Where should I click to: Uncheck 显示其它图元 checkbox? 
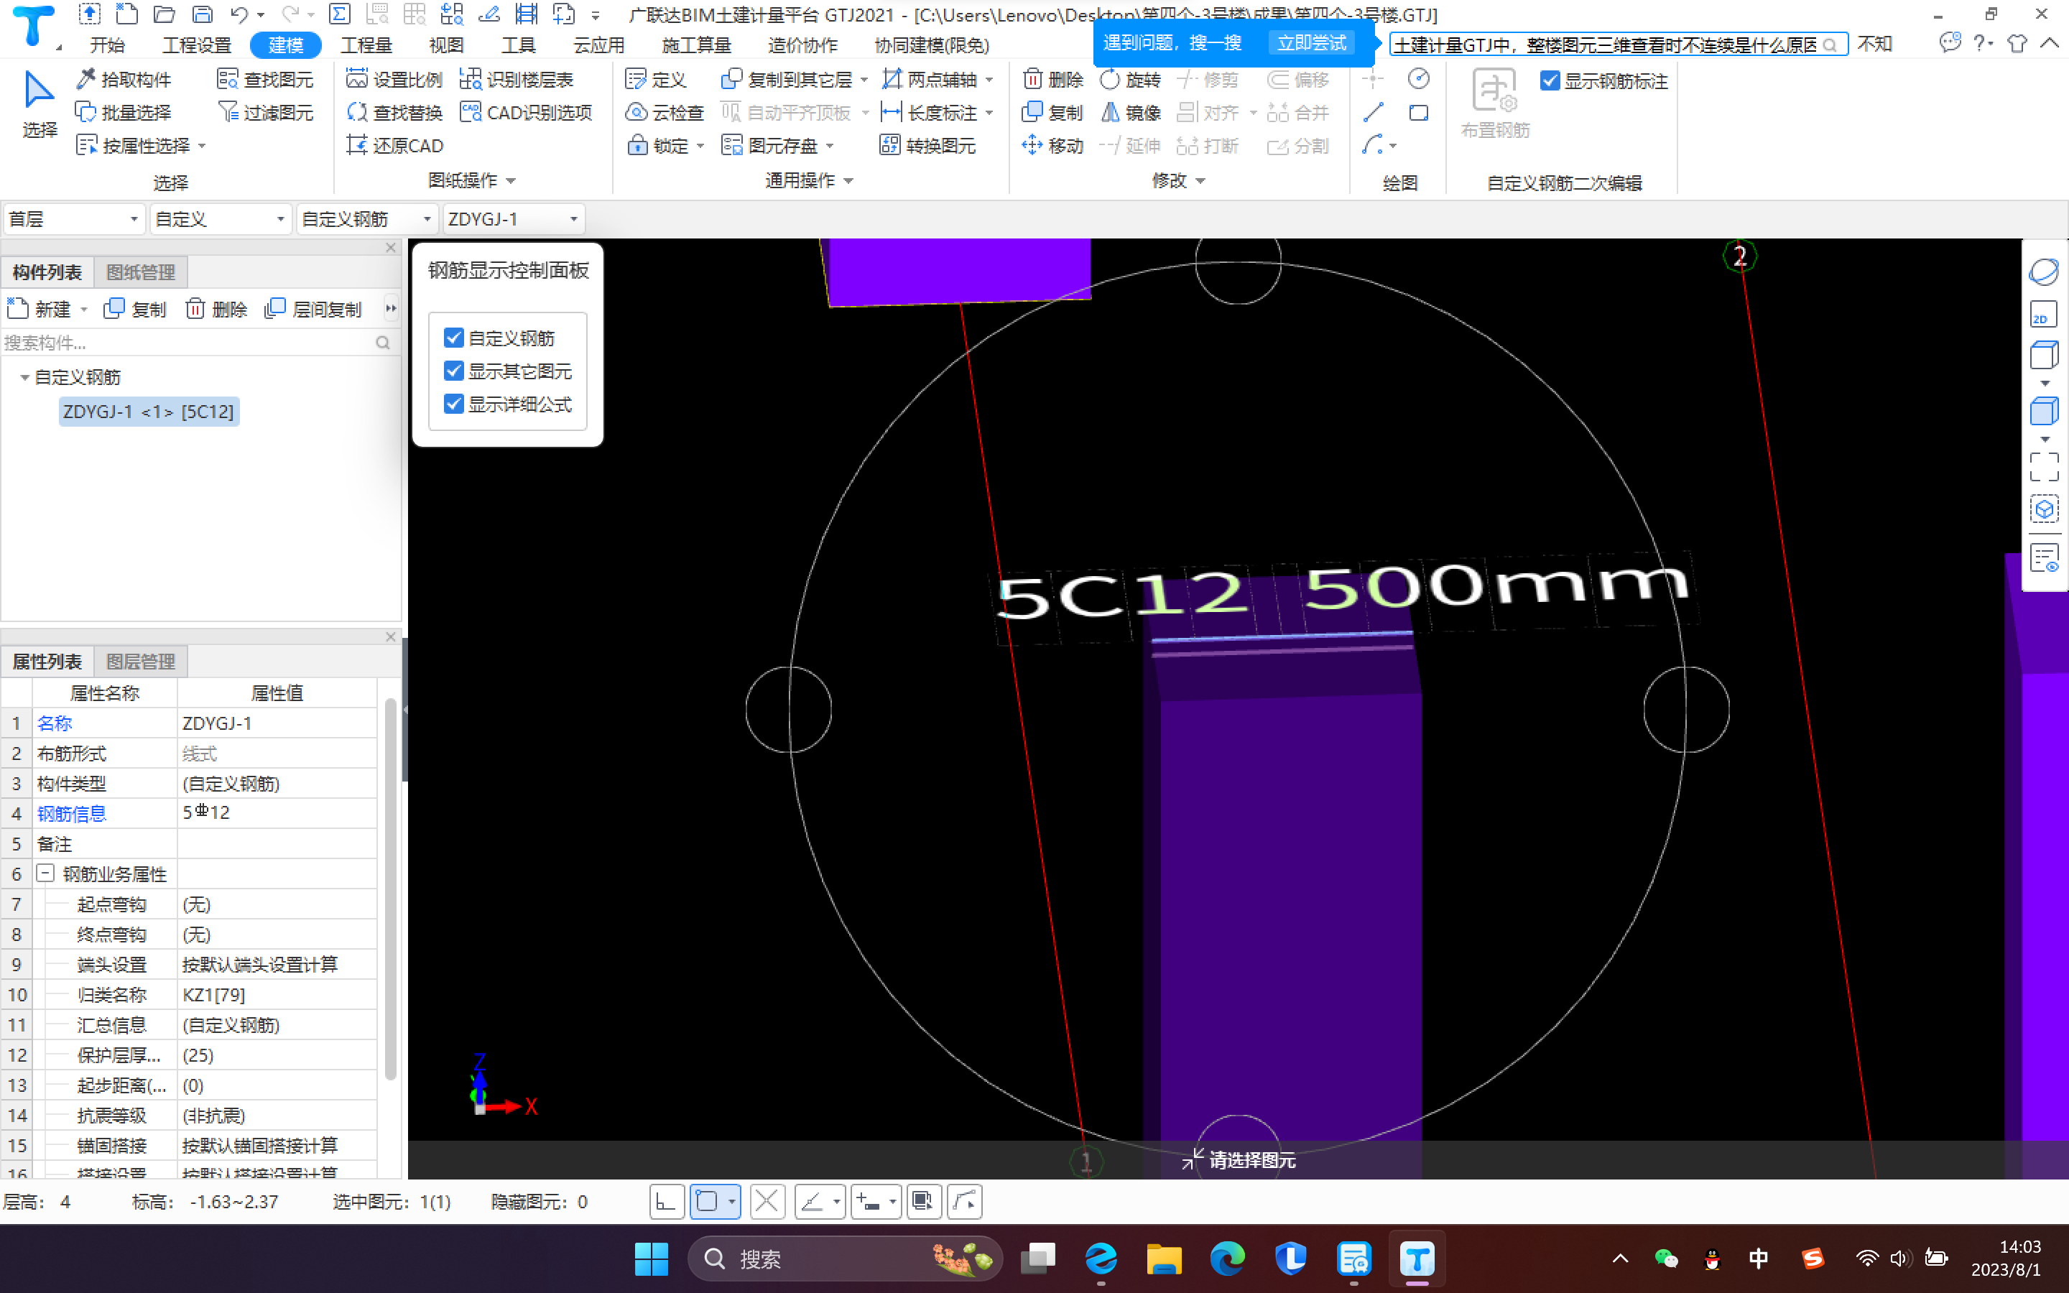454,370
